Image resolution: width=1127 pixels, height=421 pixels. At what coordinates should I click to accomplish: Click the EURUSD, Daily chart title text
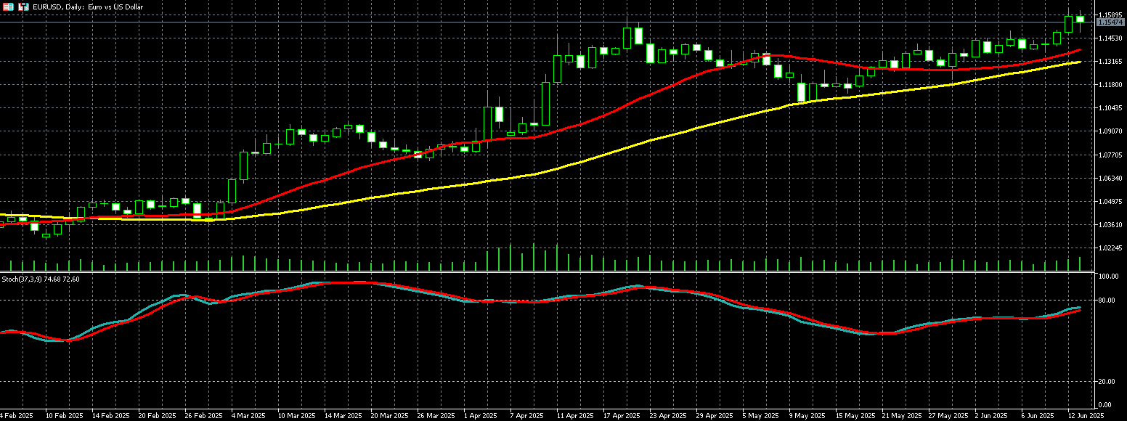[x=88, y=7]
